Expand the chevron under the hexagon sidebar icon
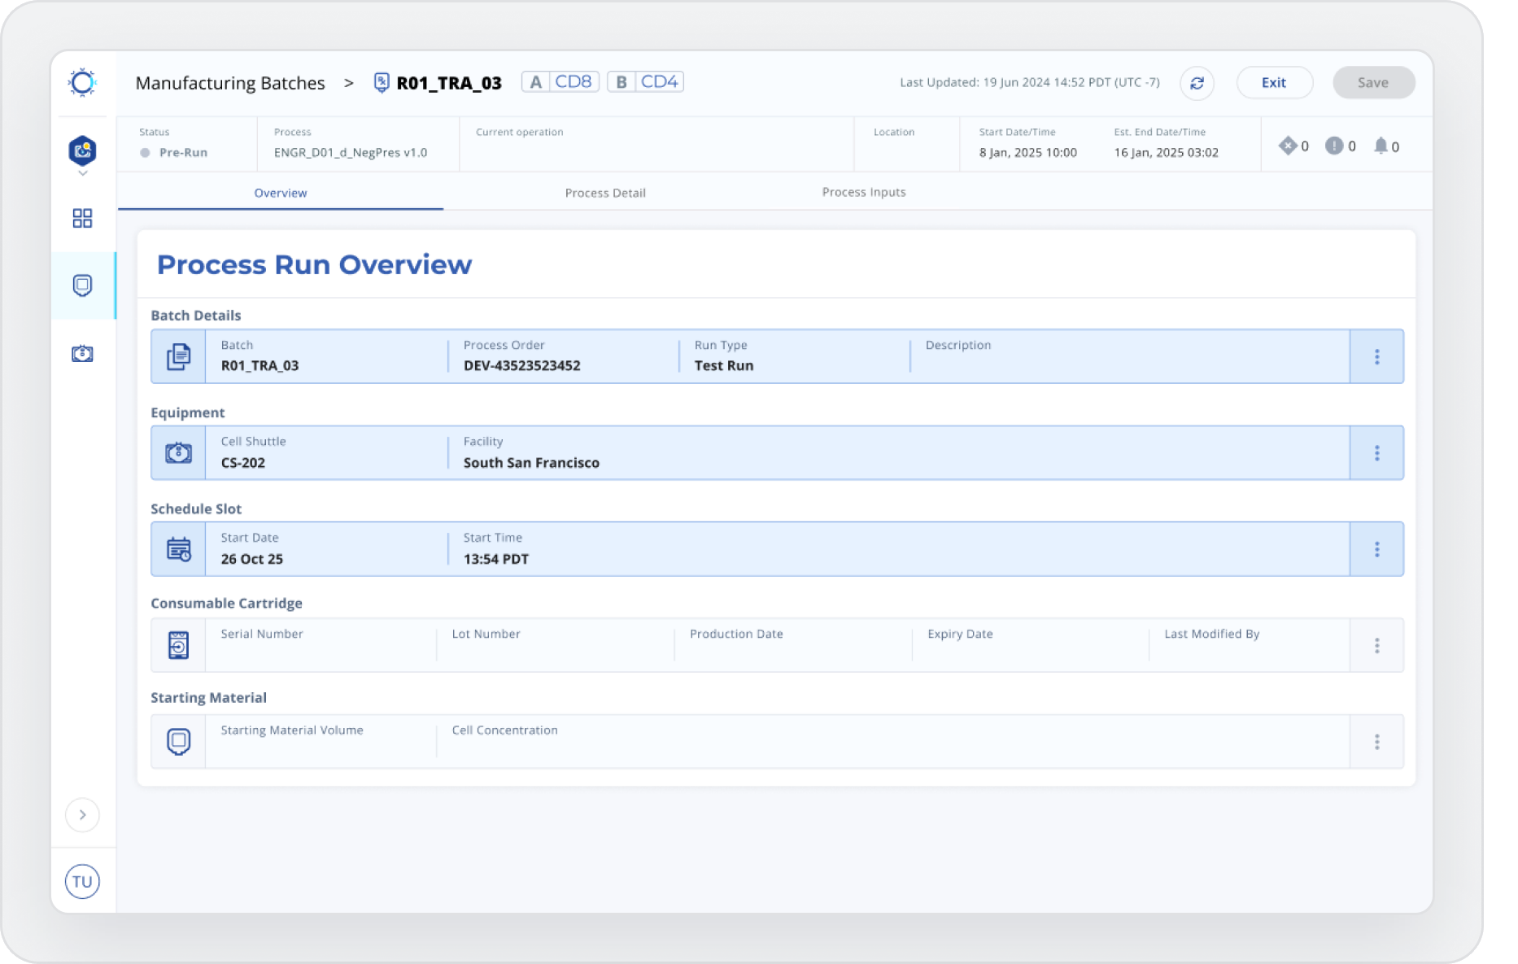This screenshot has height=964, width=1518. (x=82, y=173)
